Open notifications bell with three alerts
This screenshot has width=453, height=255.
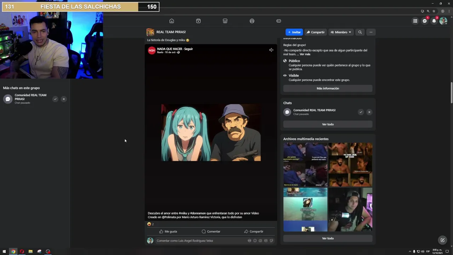pyautogui.click(x=434, y=21)
